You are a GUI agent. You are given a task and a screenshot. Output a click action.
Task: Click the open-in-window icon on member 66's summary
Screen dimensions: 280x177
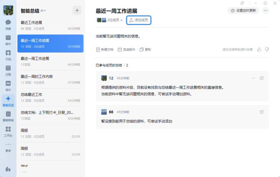coord(262,112)
